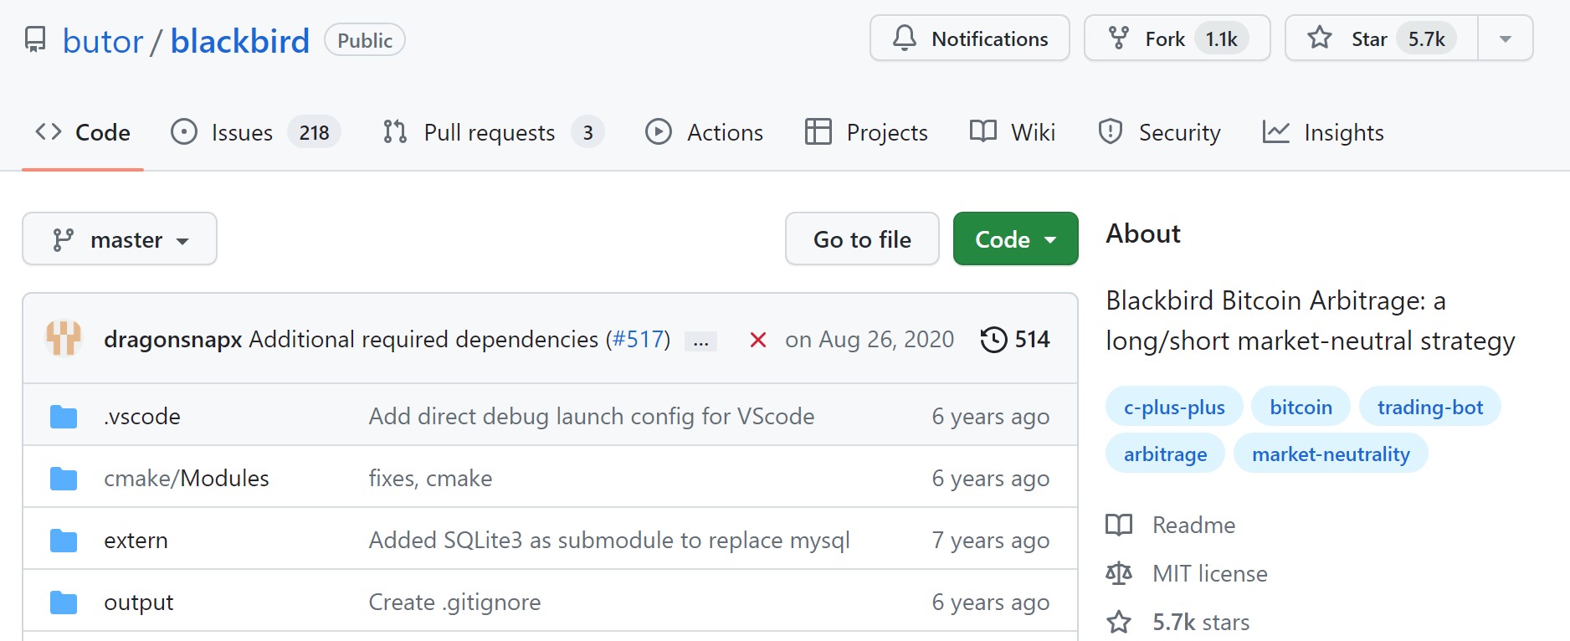Select the trading-bot topic tag

(x=1430, y=407)
